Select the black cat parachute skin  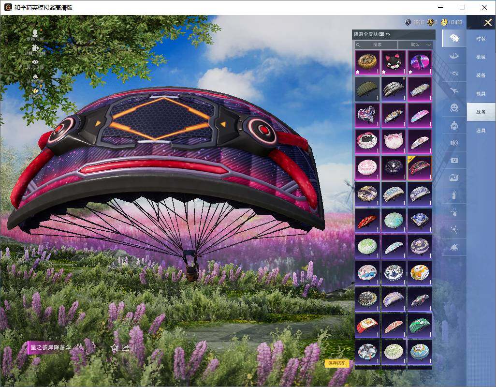tap(394, 62)
